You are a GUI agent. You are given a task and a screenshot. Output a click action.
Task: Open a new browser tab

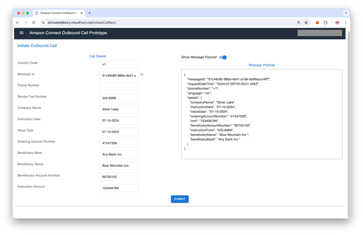point(90,13)
